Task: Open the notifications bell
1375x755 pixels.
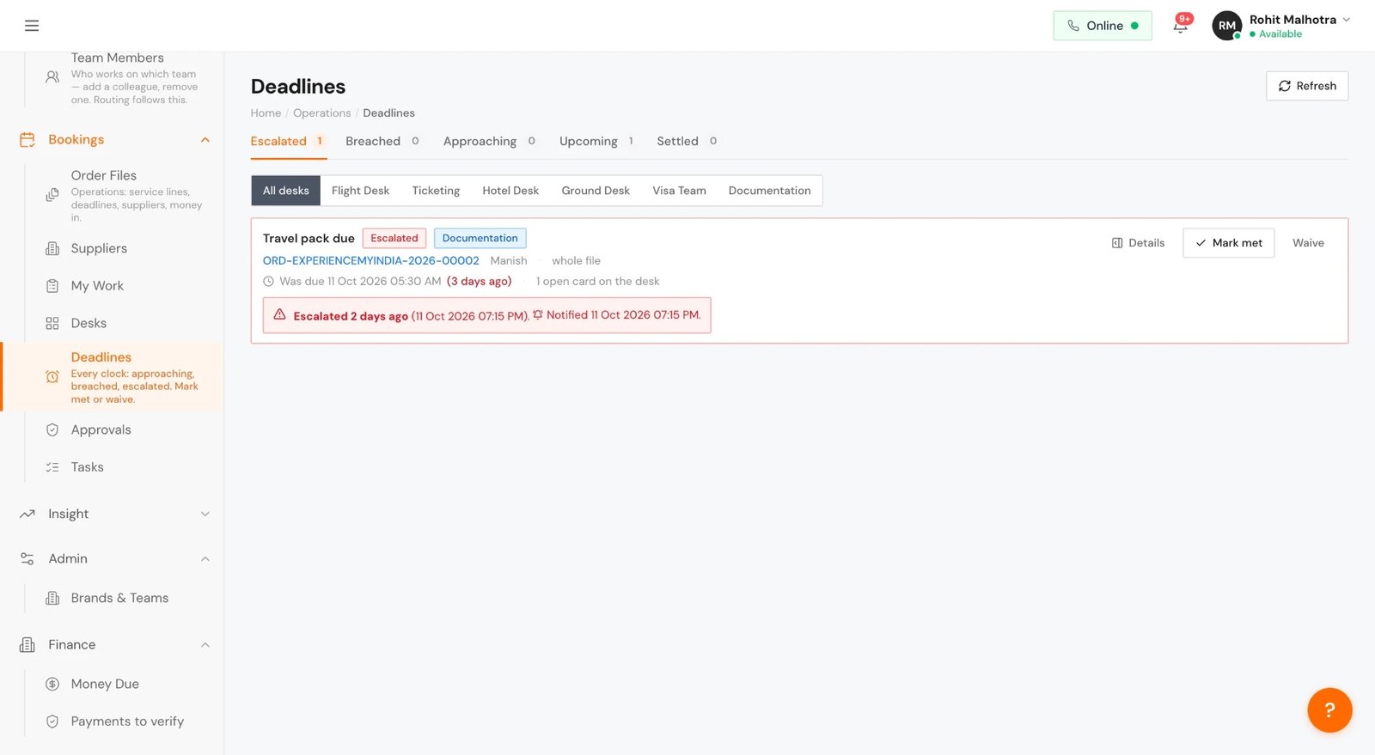Action: coord(1181,26)
